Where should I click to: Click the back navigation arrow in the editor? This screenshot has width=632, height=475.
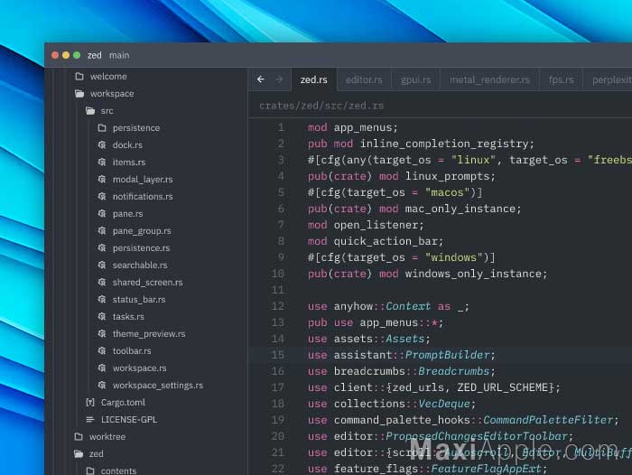coord(261,79)
